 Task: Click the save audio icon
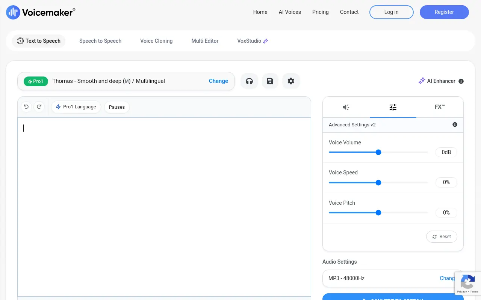270,81
